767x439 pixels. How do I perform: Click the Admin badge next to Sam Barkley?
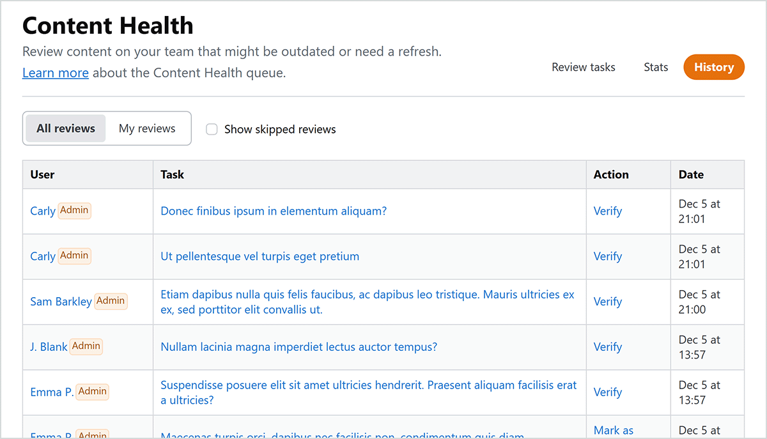click(x=111, y=301)
